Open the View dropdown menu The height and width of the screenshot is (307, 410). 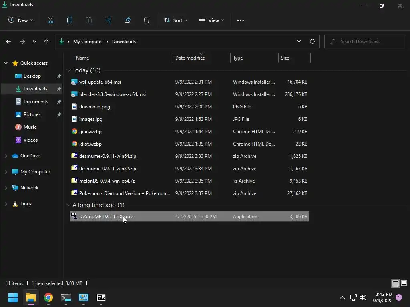pyautogui.click(x=211, y=20)
